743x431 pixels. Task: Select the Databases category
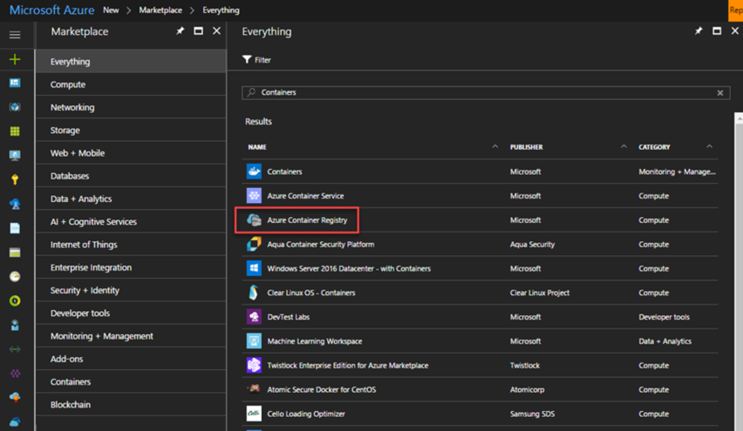(x=132, y=176)
